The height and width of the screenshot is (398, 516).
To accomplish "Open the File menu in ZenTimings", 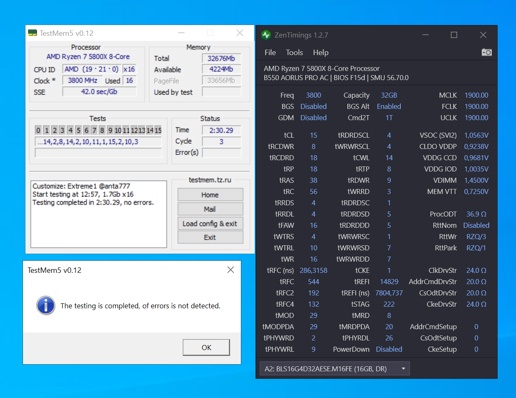I will point(270,53).
